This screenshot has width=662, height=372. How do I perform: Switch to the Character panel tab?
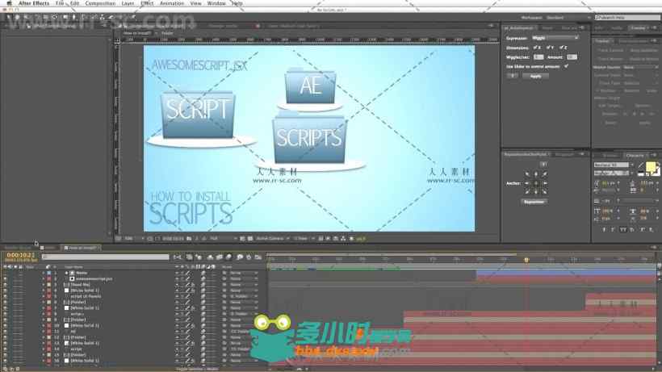635,155
